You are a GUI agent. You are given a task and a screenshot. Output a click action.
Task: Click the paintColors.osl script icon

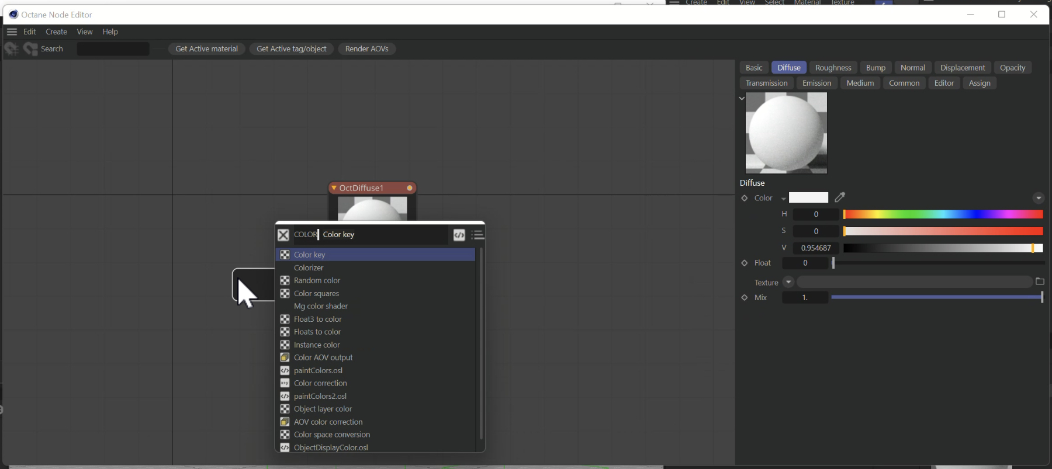pos(285,370)
